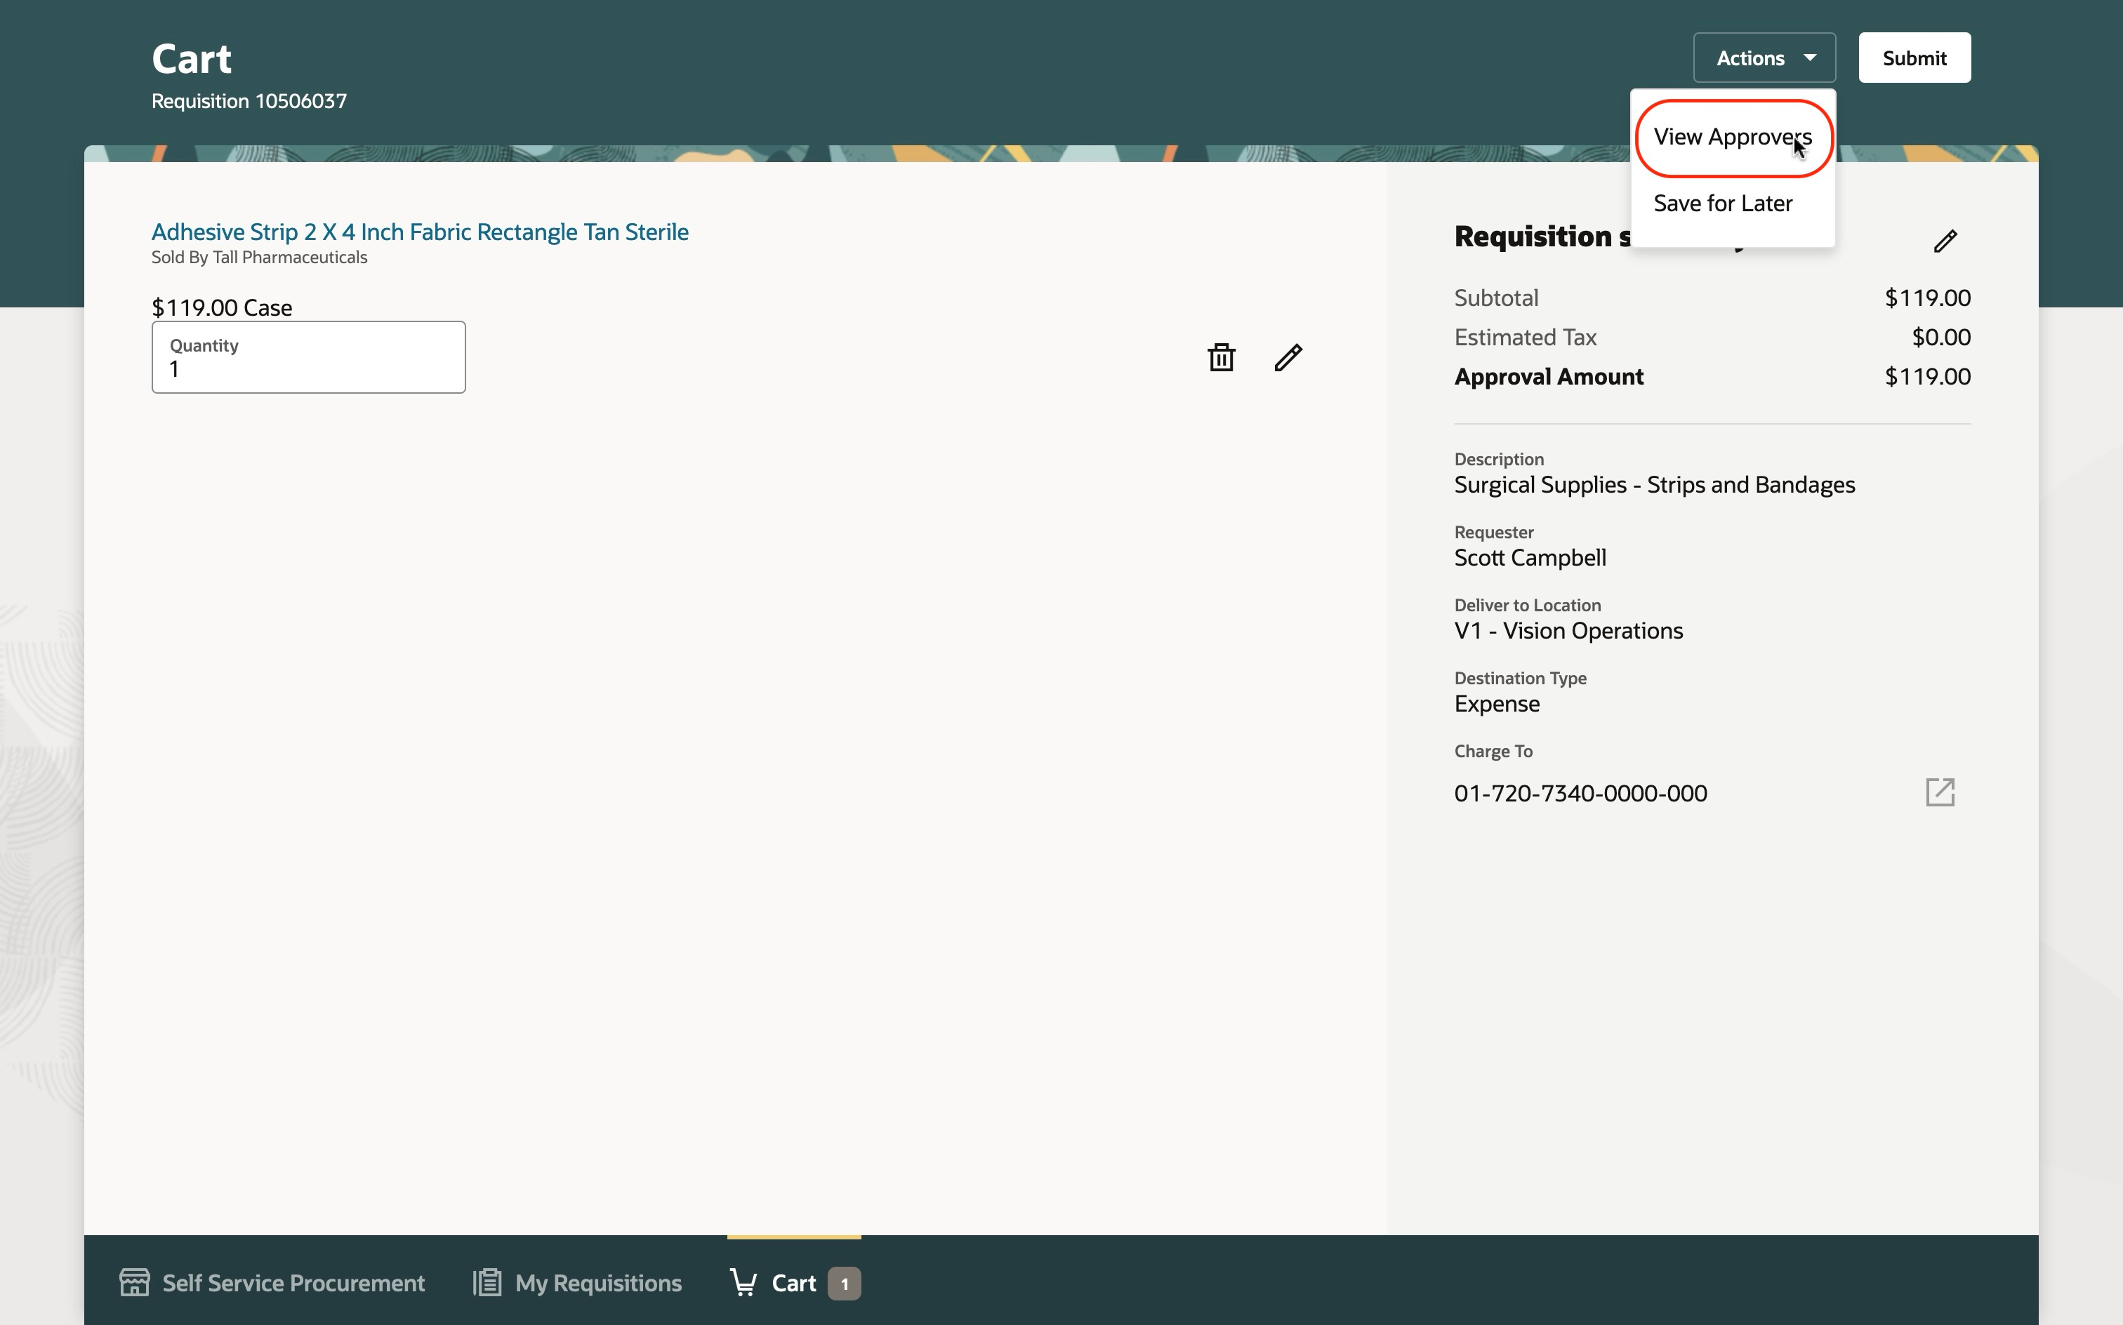
Task: Click the Charge To account number
Action: tap(1580, 793)
